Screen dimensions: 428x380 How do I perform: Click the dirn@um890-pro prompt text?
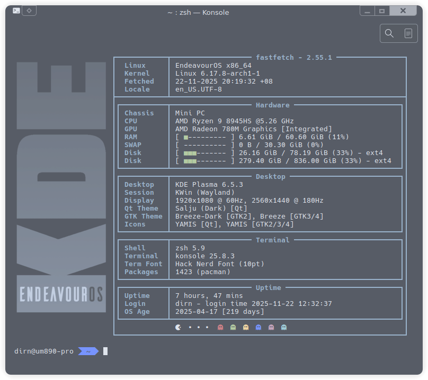pos(44,351)
